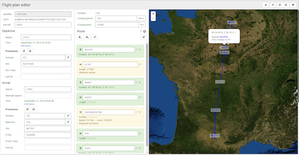Click the empty Last fix field
This screenshot has height=155, width=299.
46,77
